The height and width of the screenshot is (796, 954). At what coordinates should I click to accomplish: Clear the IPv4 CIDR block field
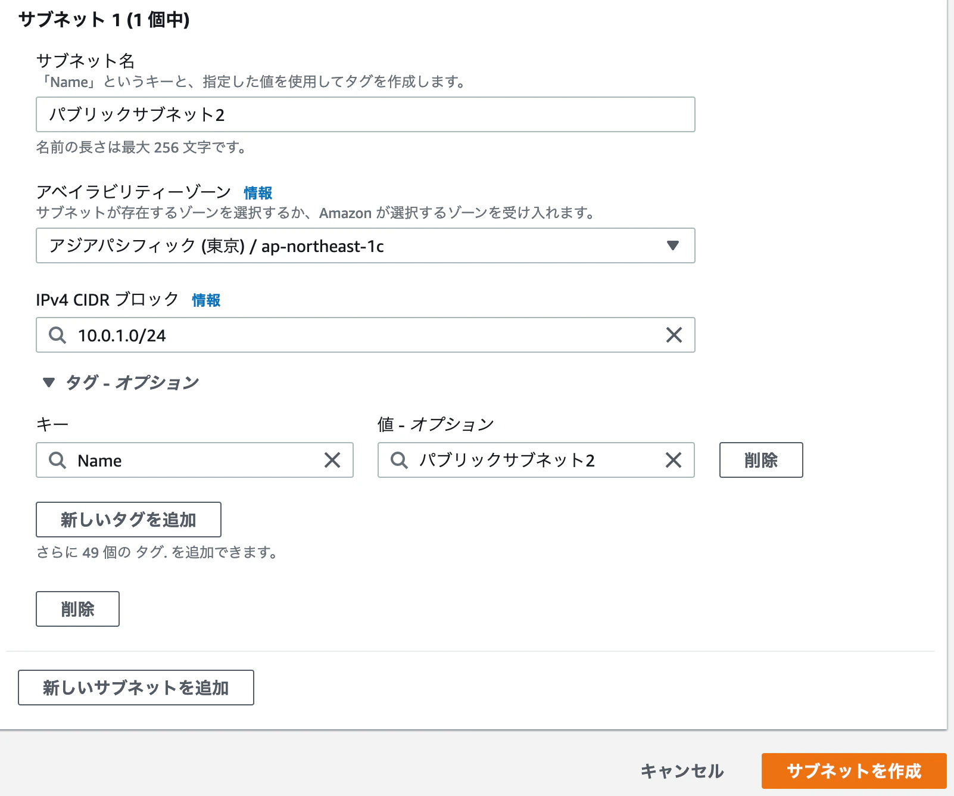(x=674, y=335)
